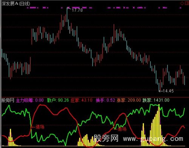Click the 17.78 high price label
Screen dimensions: 189x148
tap(77, 10)
